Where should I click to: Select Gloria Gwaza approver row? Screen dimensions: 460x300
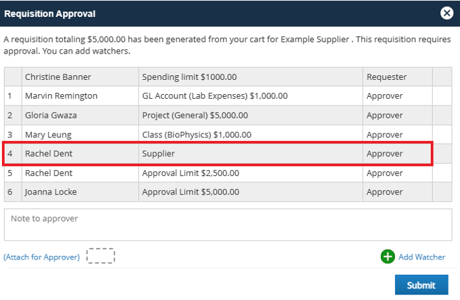click(x=228, y=115)
